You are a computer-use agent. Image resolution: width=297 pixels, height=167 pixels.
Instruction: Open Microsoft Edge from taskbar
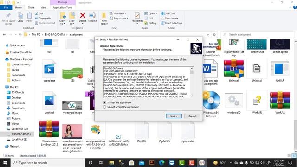point(161,163)
